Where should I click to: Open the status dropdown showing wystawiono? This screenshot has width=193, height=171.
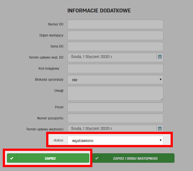(115, 140)
